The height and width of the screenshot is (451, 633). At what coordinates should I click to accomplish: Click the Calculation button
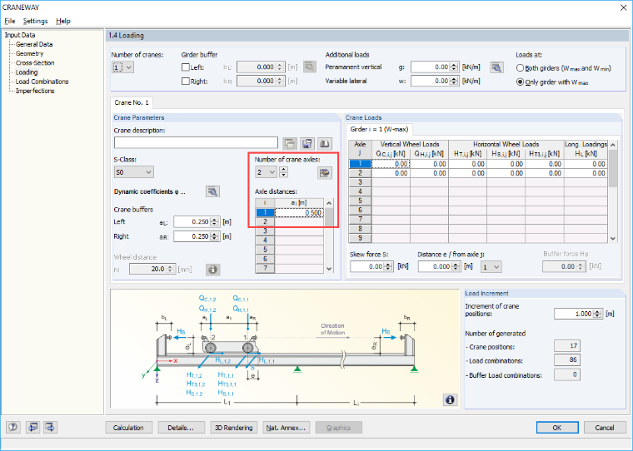point(128,428)
